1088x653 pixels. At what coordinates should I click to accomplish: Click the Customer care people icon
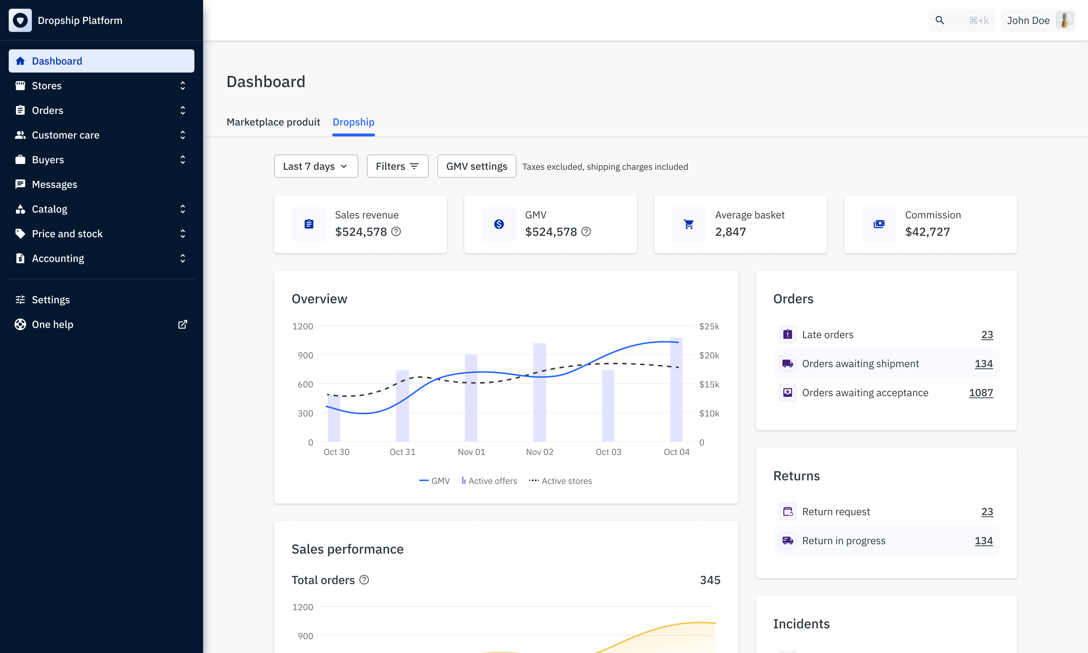20,135
